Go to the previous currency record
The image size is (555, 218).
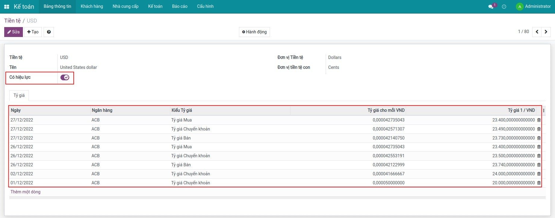pyautogui.click(x=537, y=32)
